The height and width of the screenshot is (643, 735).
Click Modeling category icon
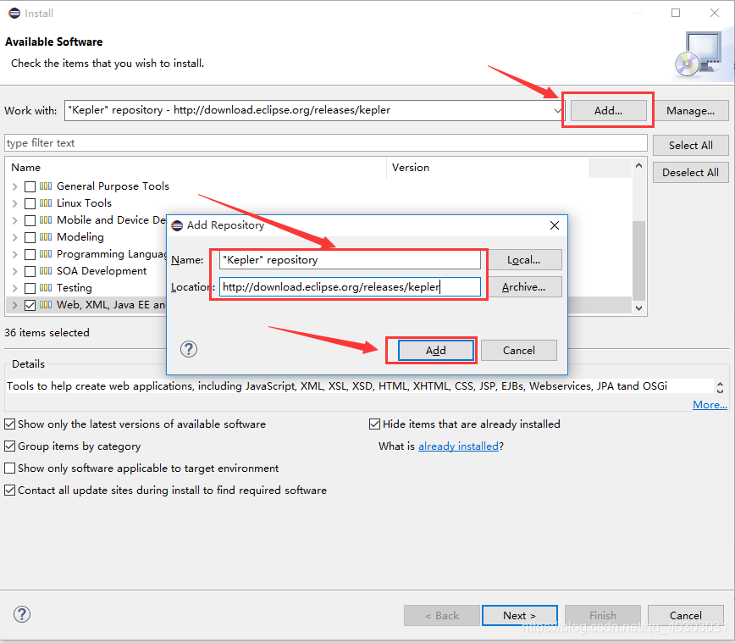pos(46,237)
